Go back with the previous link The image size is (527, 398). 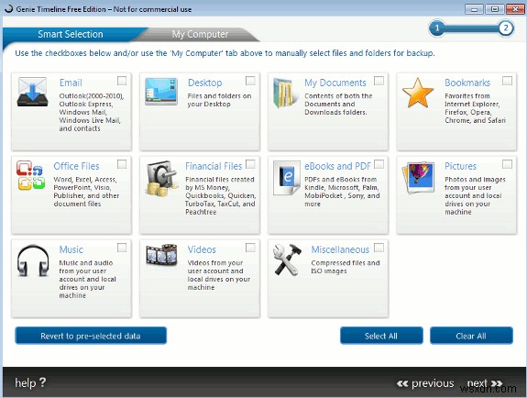click(x=425, y=383)
